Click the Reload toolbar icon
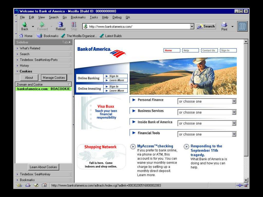Screen dimensions: 263x197 pyautogui.click(x=61, y=25)
